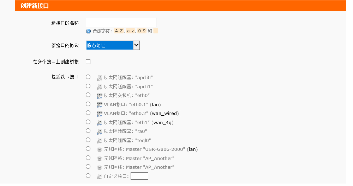Click the eth0.1 VLAN interface icon
353x186 pixels.
pyautogui.click(x=99, y=104)
